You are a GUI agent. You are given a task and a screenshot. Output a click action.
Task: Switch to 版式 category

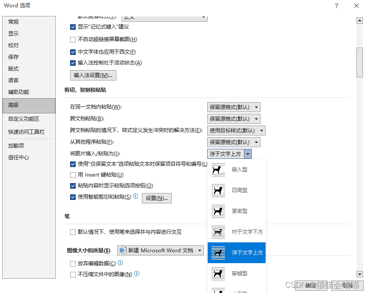[x=29, y=69]
